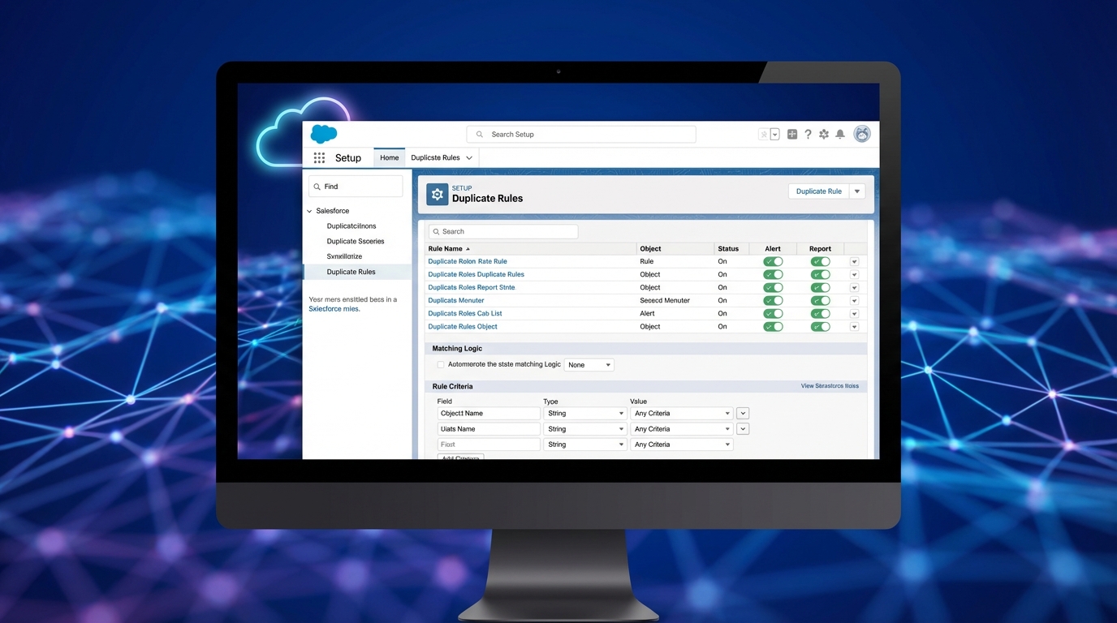The height and width of the screenshot is (623, 1117).
Task: Open the None matching logic dropdown
Action: click(589, 364)
